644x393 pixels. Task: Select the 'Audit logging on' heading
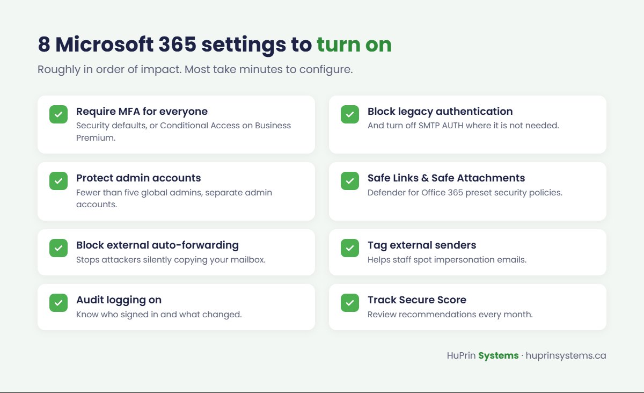(x=119, y=300)
